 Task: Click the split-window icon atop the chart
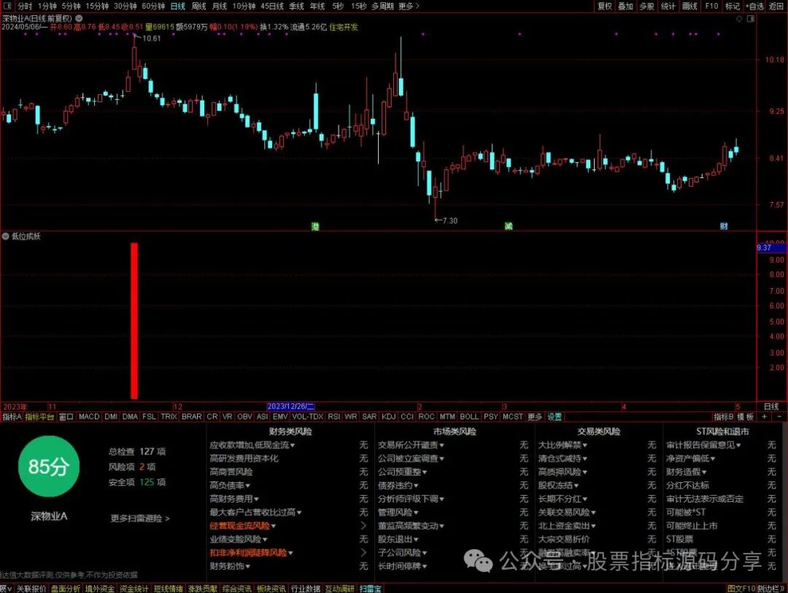[x=750, y=18]
